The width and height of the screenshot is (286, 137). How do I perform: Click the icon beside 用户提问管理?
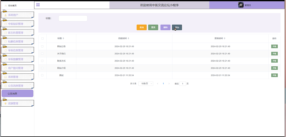click(x=6, y=68)
